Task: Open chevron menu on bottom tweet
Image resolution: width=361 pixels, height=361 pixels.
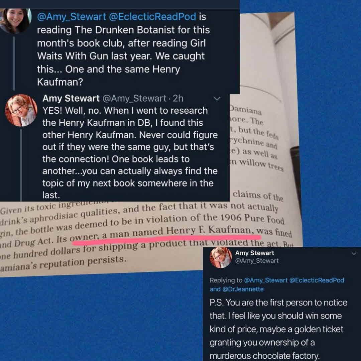Action: (354, 253)
